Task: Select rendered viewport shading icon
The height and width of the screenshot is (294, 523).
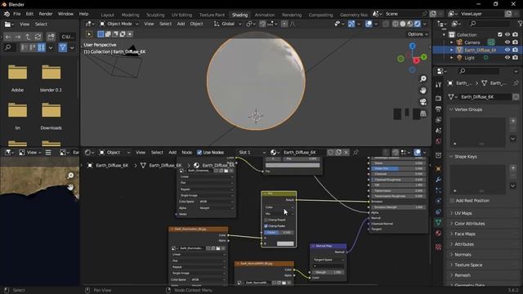Action: click(x=418, y=24)
